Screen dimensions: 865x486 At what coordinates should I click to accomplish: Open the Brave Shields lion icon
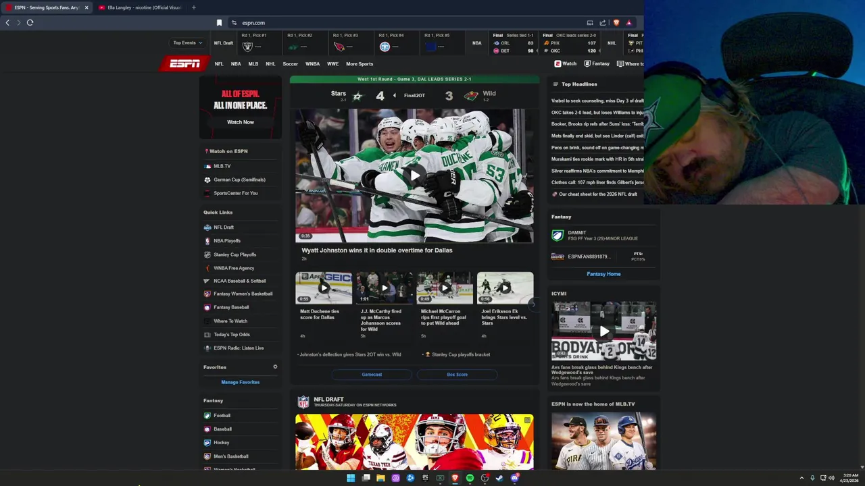click(x=616, y=23)
